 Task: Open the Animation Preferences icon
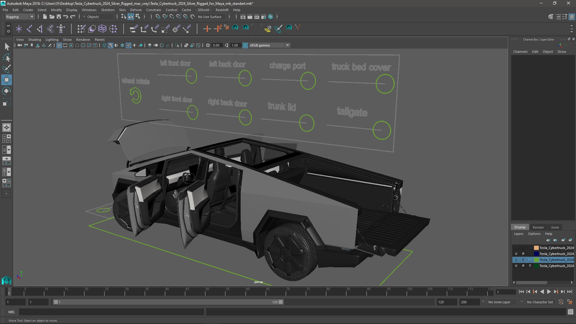click(569, 302)
